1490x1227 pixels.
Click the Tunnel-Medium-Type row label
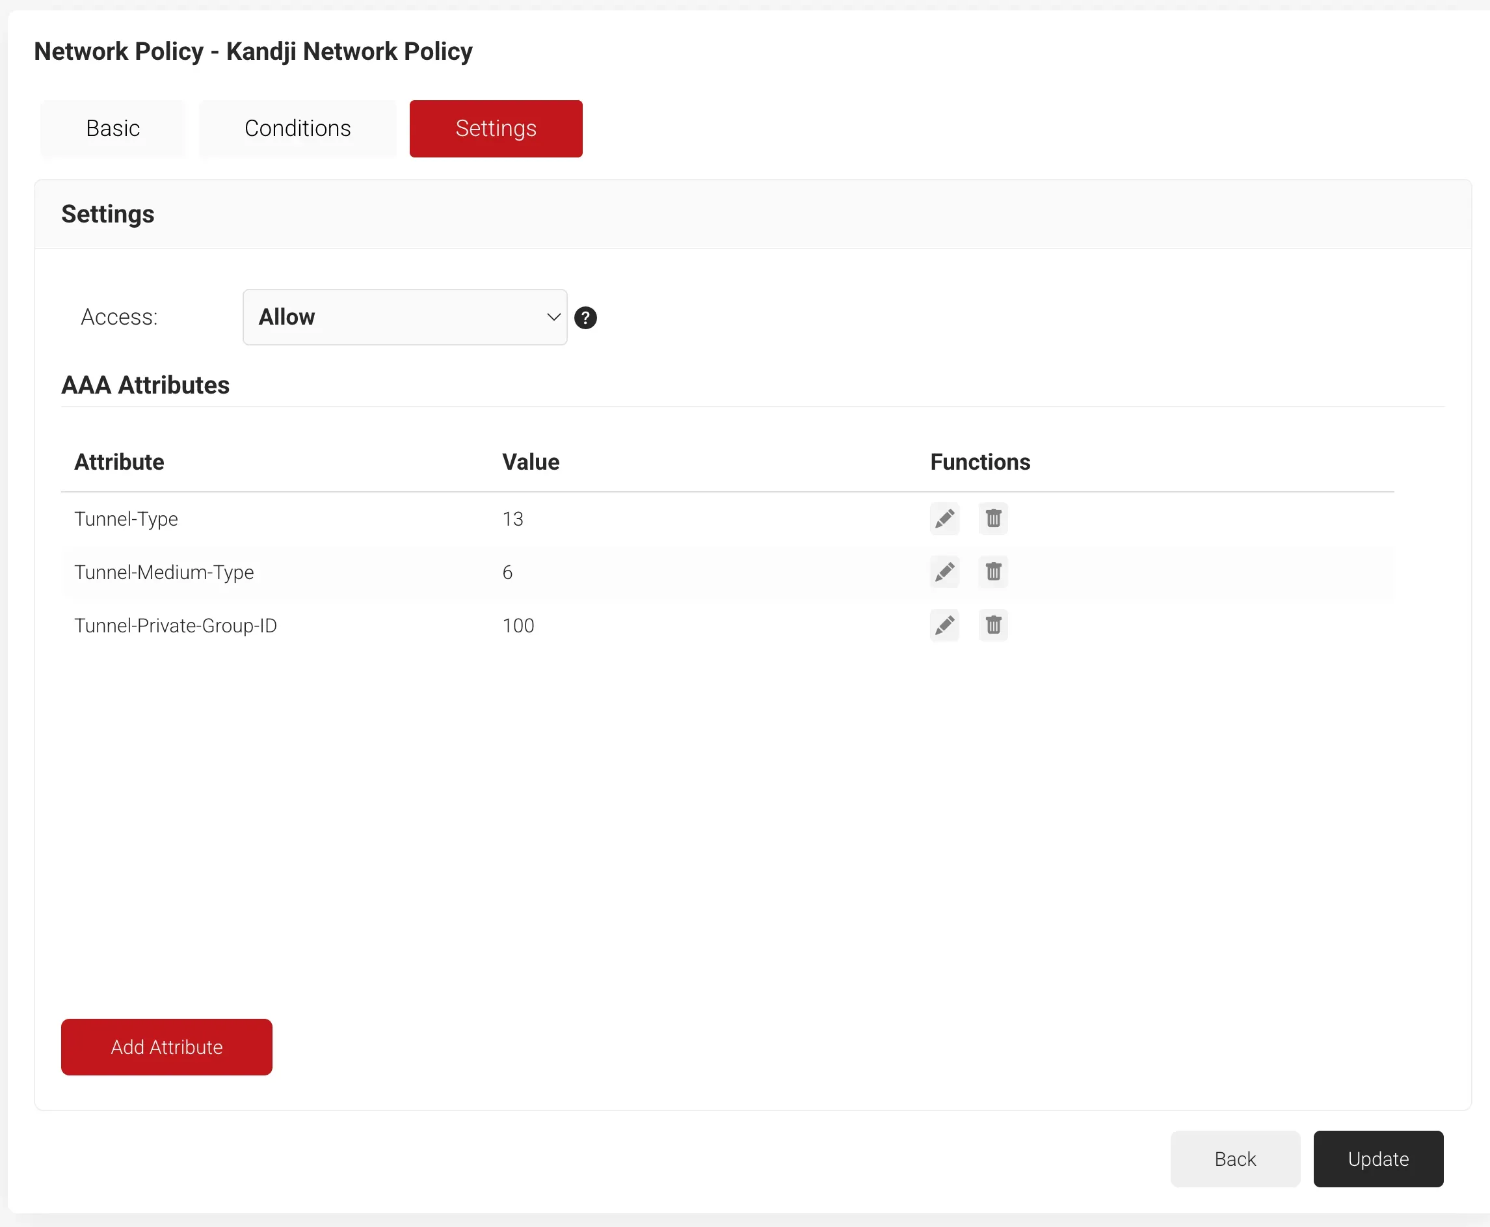click(164, 572)
